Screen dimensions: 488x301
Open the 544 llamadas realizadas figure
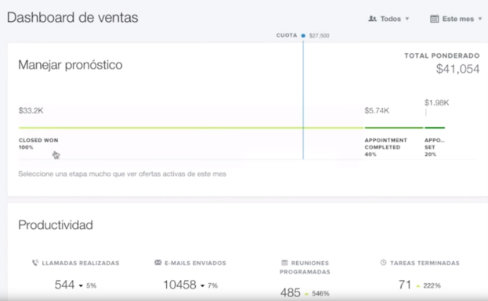click(64, 285)
